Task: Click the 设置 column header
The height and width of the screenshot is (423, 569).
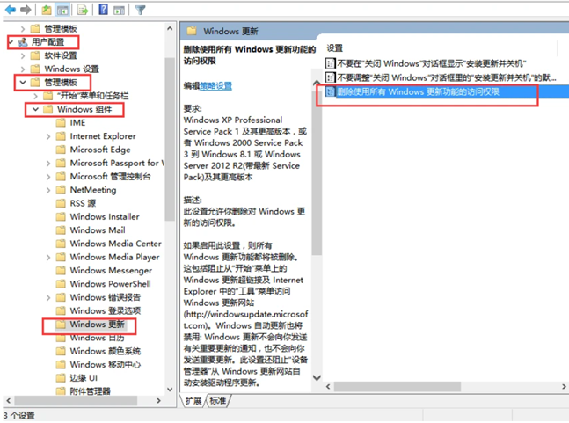Action: [334, 47]
